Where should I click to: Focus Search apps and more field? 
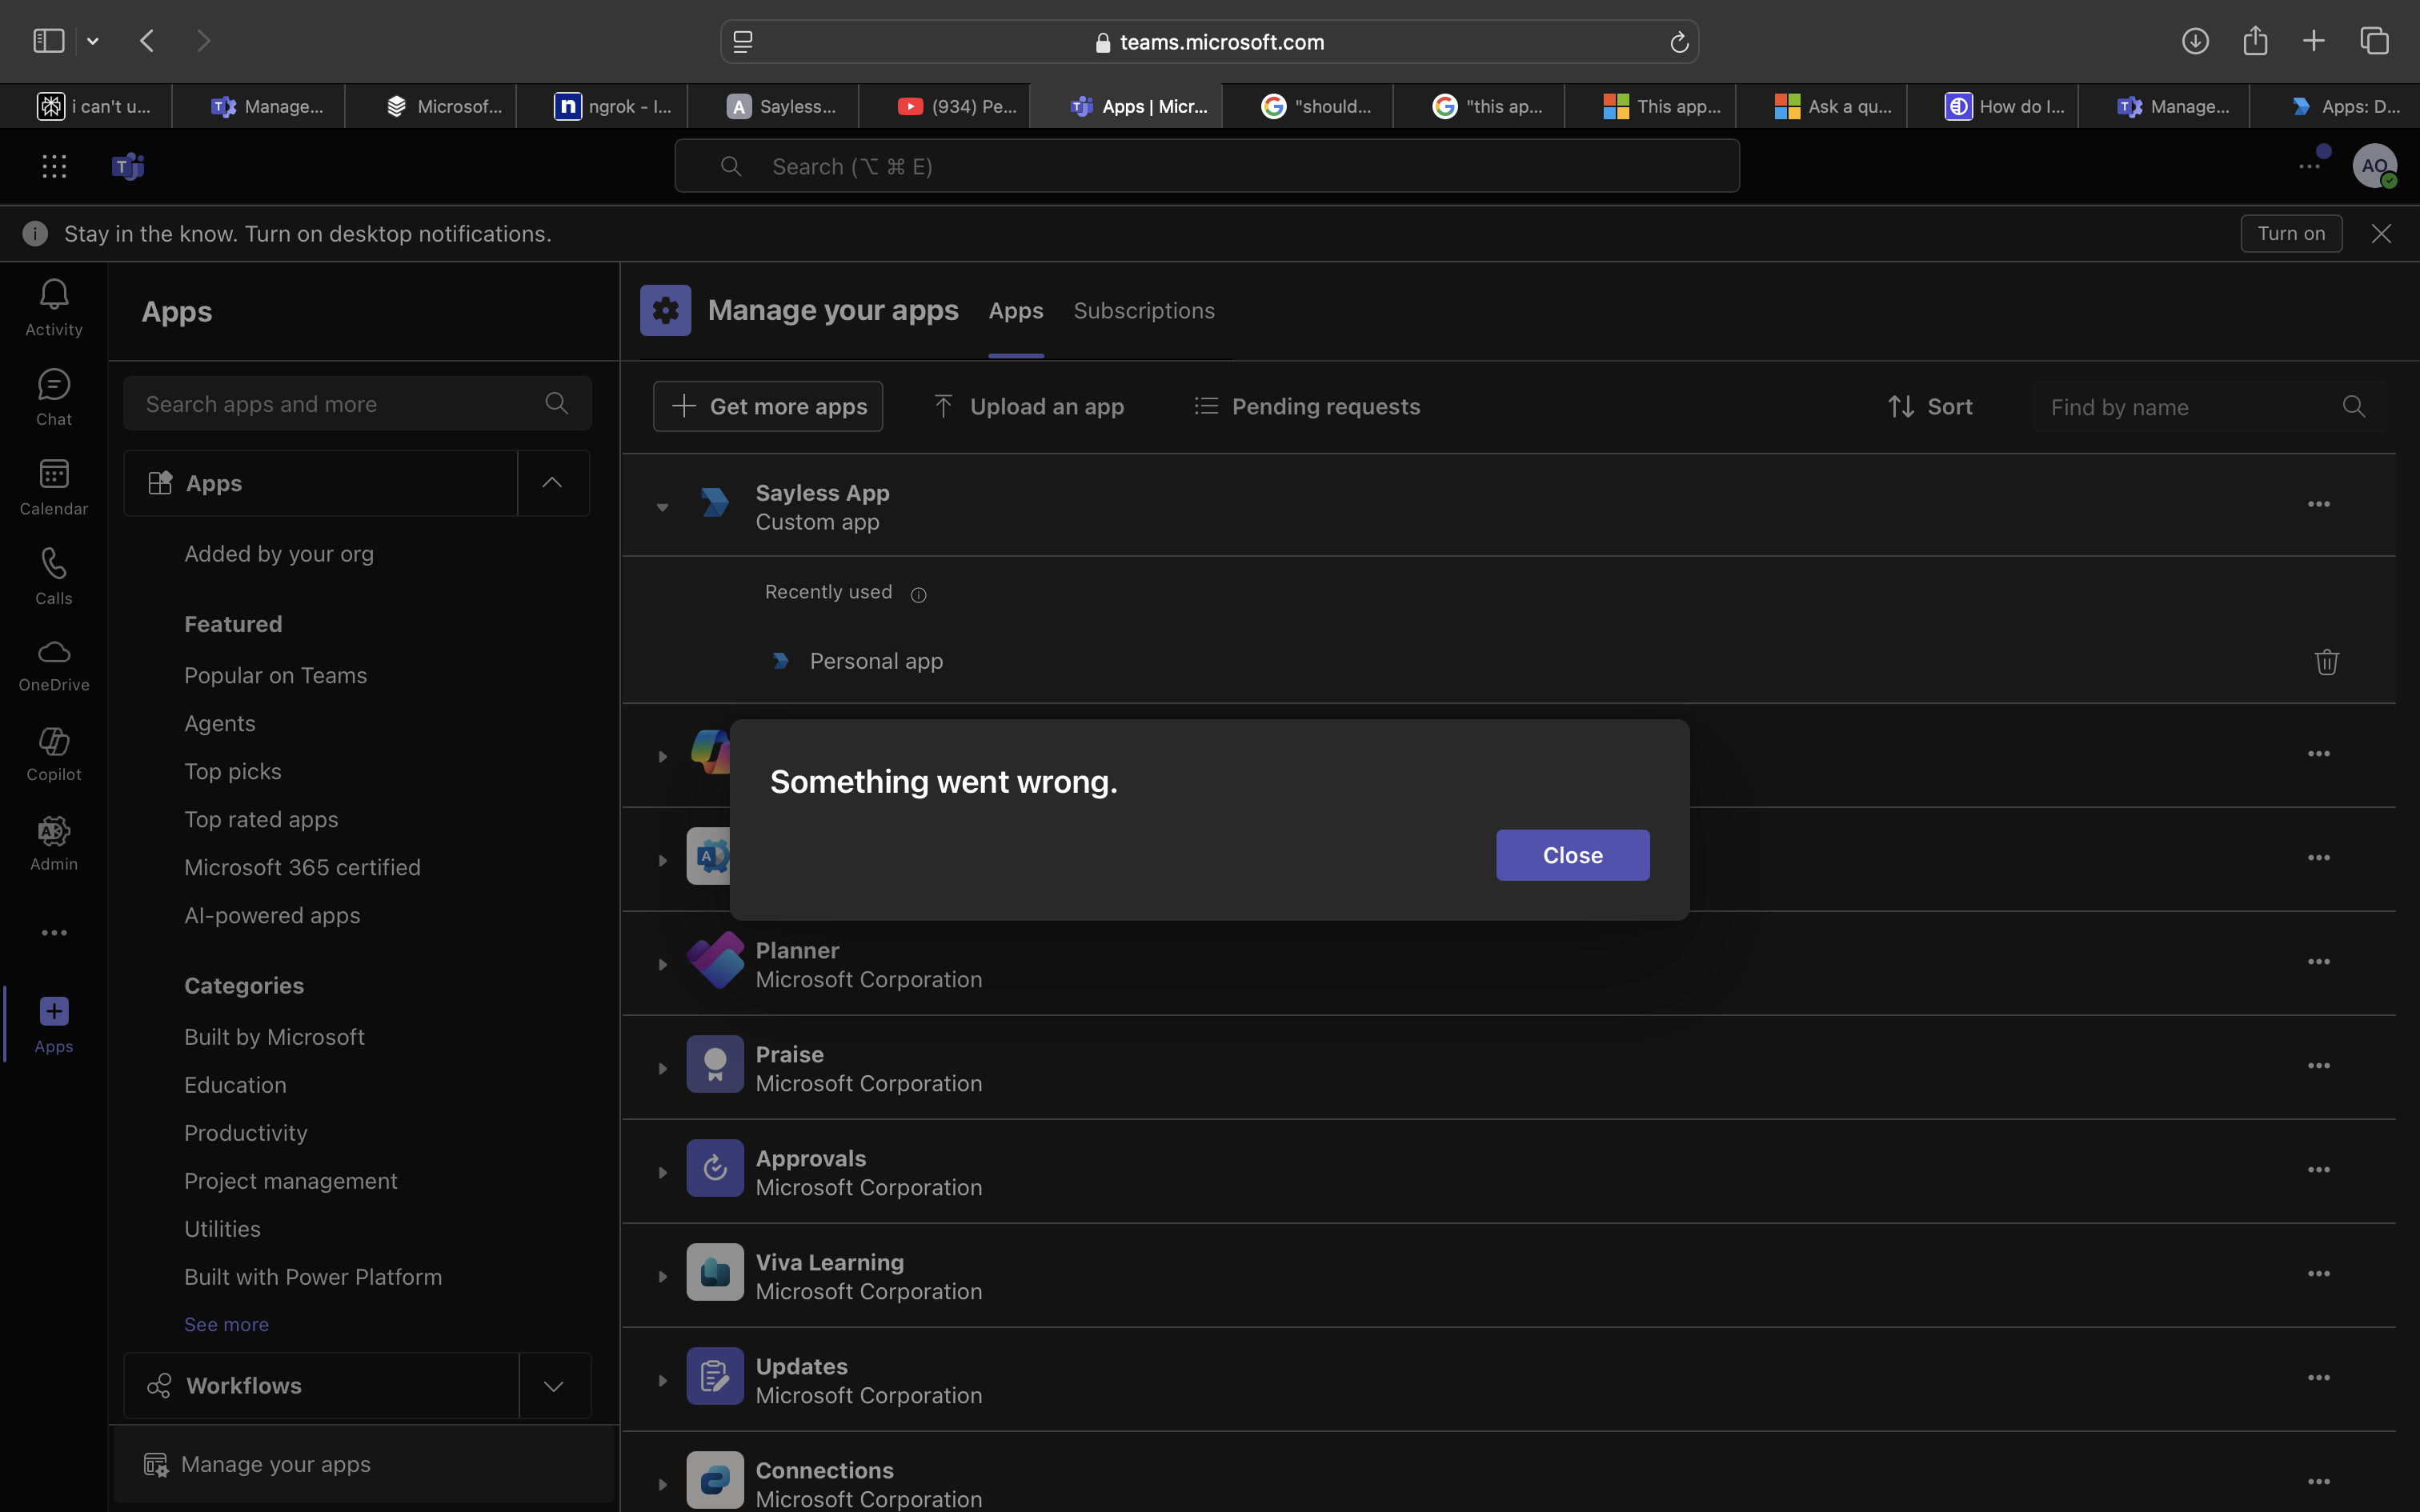[357, 404]
